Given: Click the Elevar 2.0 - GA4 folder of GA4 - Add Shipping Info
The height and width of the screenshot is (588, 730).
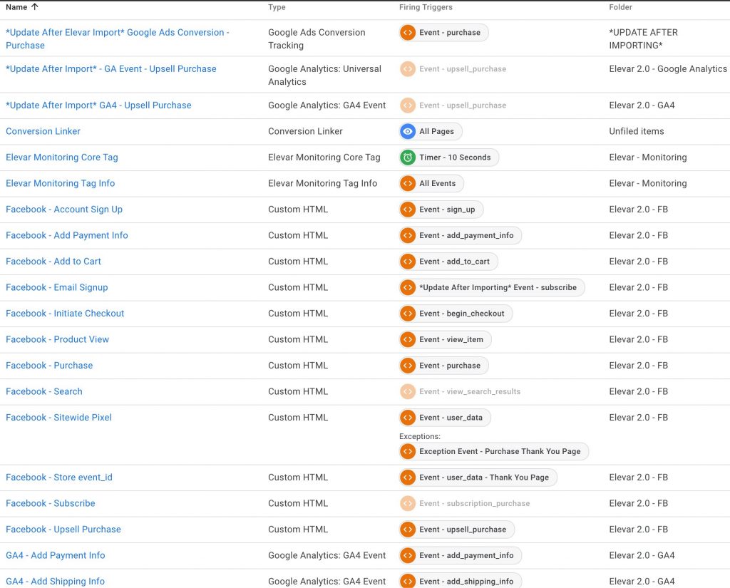Looking at the screenshot, I should click(642, 582).
